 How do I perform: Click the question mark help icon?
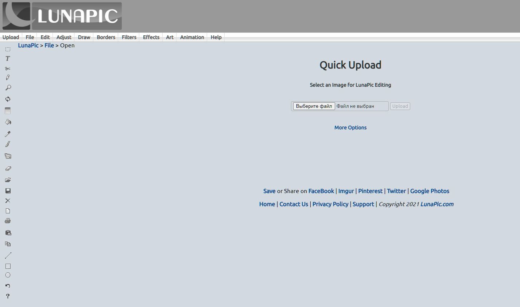click(x=8, y=296)
